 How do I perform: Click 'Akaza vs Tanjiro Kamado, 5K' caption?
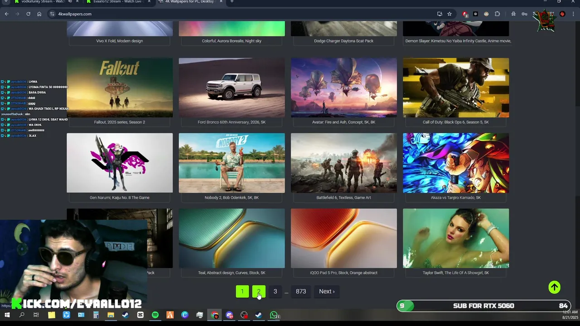point(456,197)
